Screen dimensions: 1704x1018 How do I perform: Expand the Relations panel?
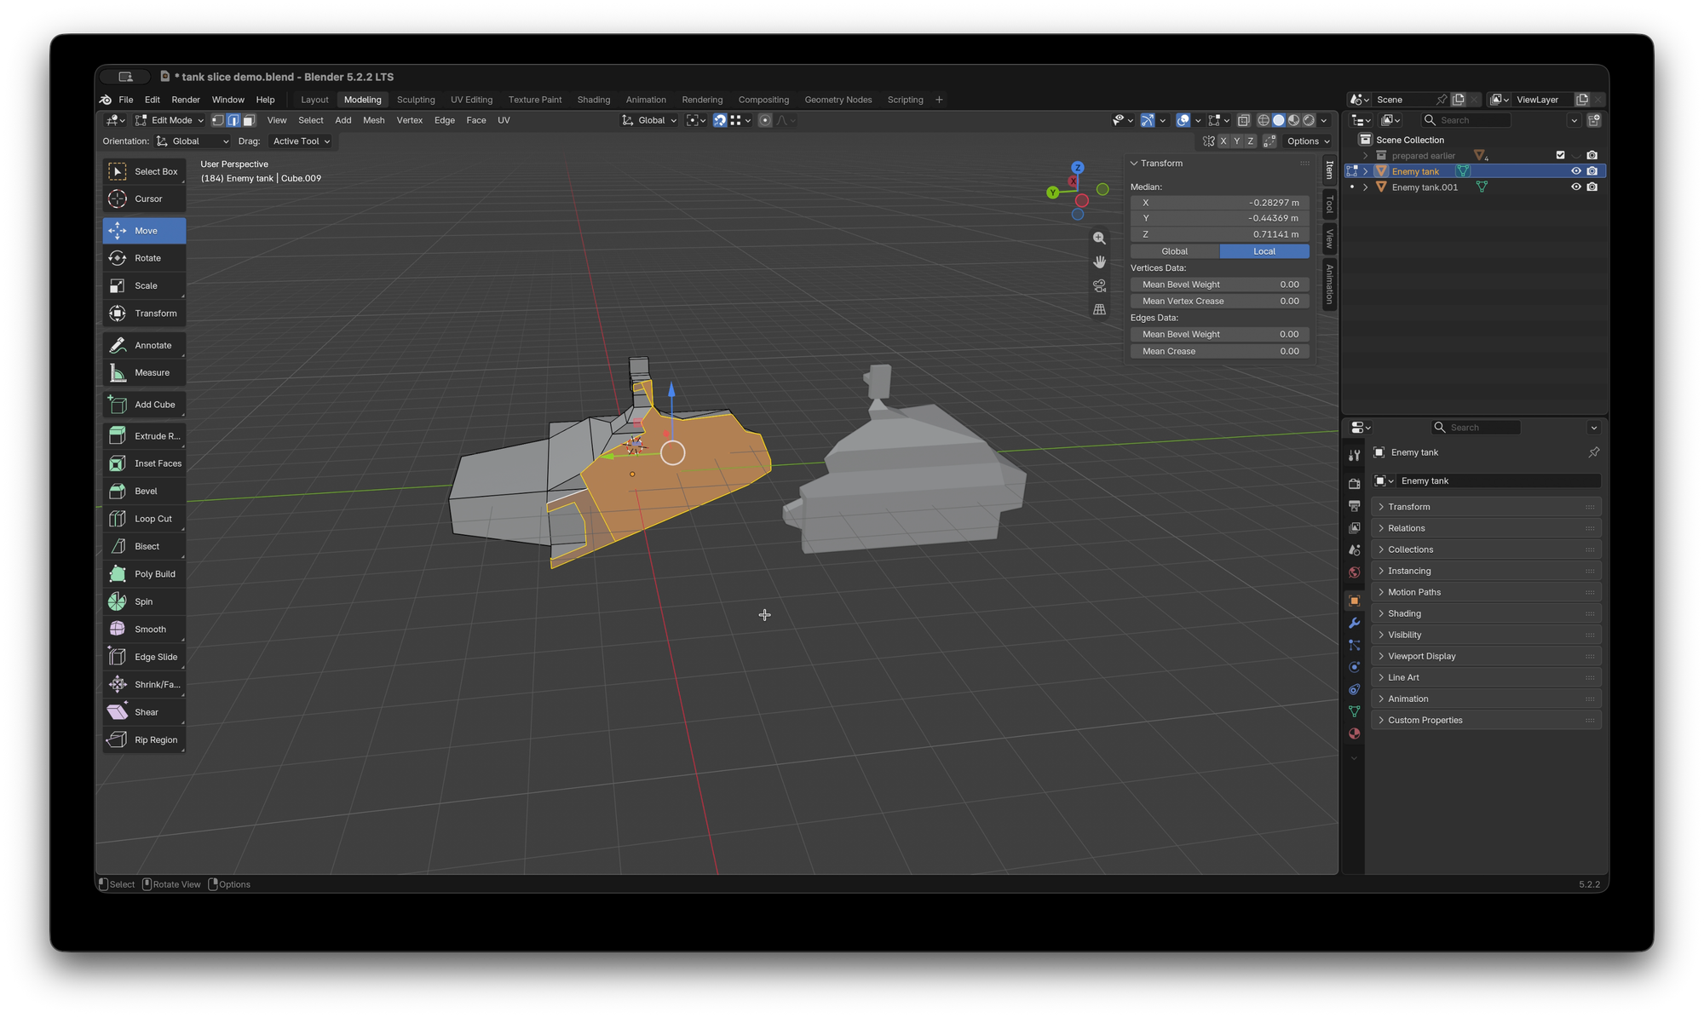[x=1485, y=528]
